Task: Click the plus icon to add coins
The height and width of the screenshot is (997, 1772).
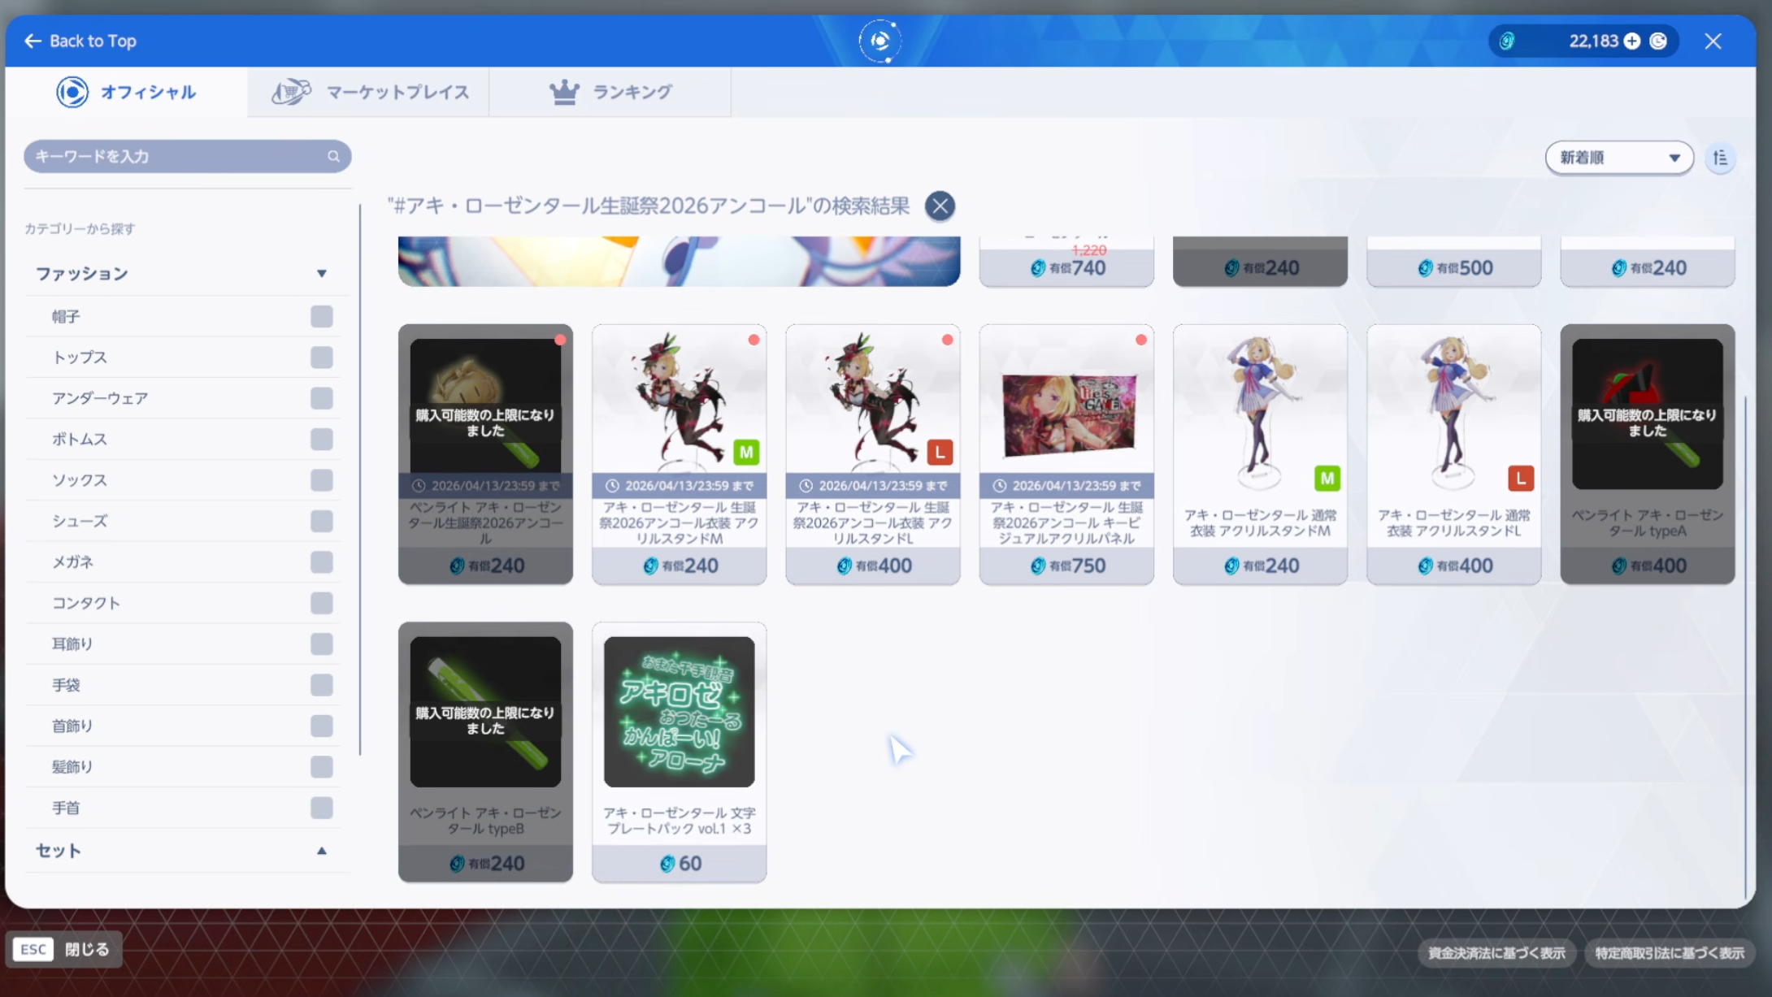Action: [1632, 41]
